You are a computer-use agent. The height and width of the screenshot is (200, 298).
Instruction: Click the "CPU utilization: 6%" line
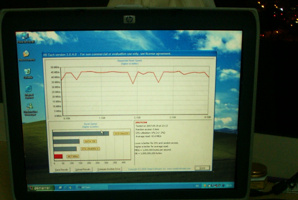[150, 133]
